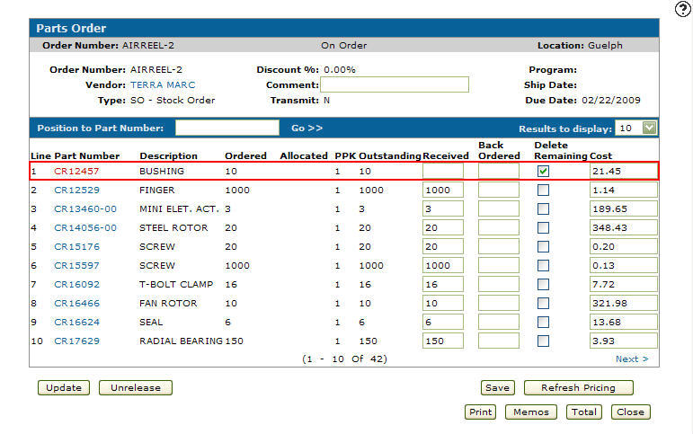
Task: Edit Cost field showing 3.93
Action: 624,341
